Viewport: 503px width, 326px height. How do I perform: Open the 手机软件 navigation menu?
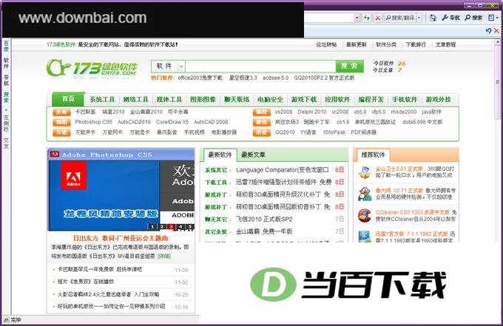pos(405,100)
